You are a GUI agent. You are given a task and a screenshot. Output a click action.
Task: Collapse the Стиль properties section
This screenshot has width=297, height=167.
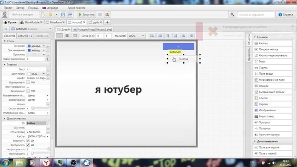(5, 41)
